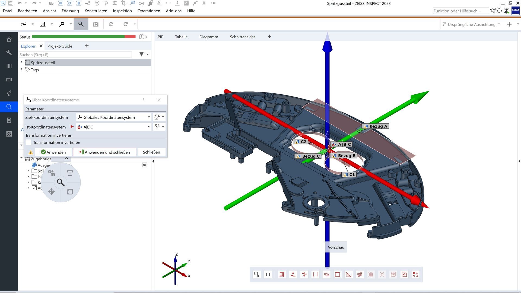Click Anwenden und schließen button
The image size is (521, 293).
104,152
